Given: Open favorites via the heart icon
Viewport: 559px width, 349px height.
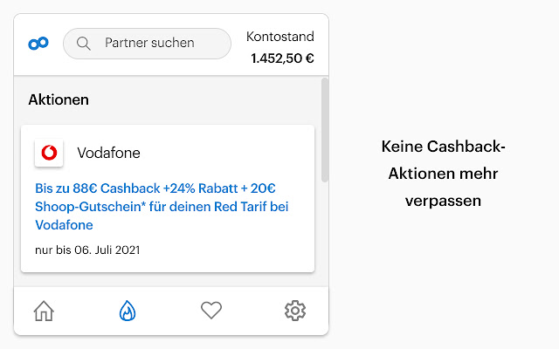Looking at the screenshot, I should (211, 311).
